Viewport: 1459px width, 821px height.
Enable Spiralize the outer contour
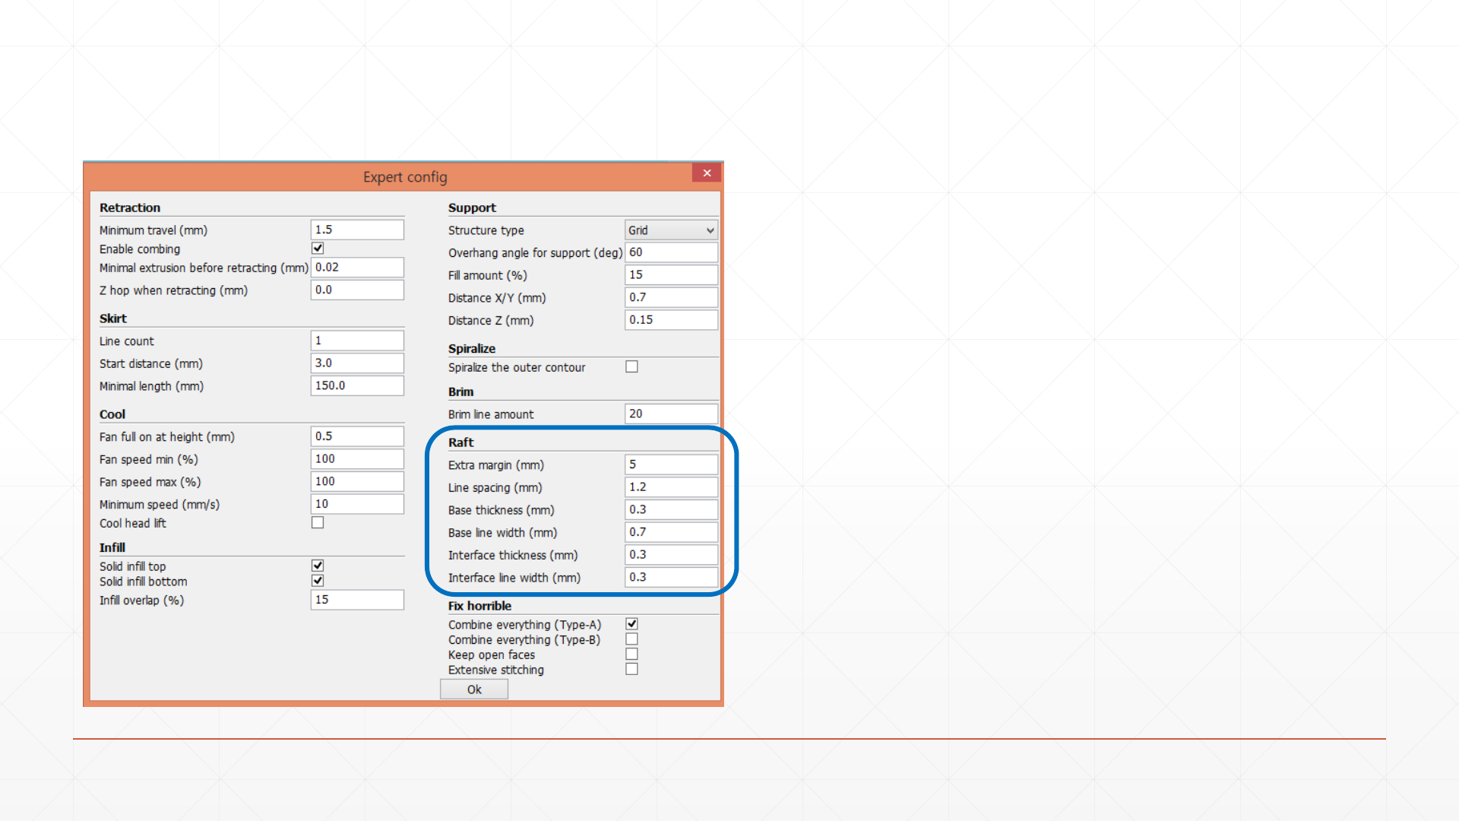pos(631,367)
